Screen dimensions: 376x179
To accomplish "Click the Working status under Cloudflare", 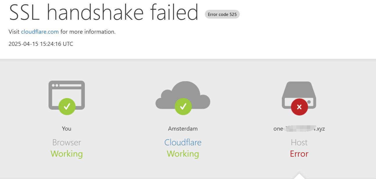I will (x=183, y=154).
